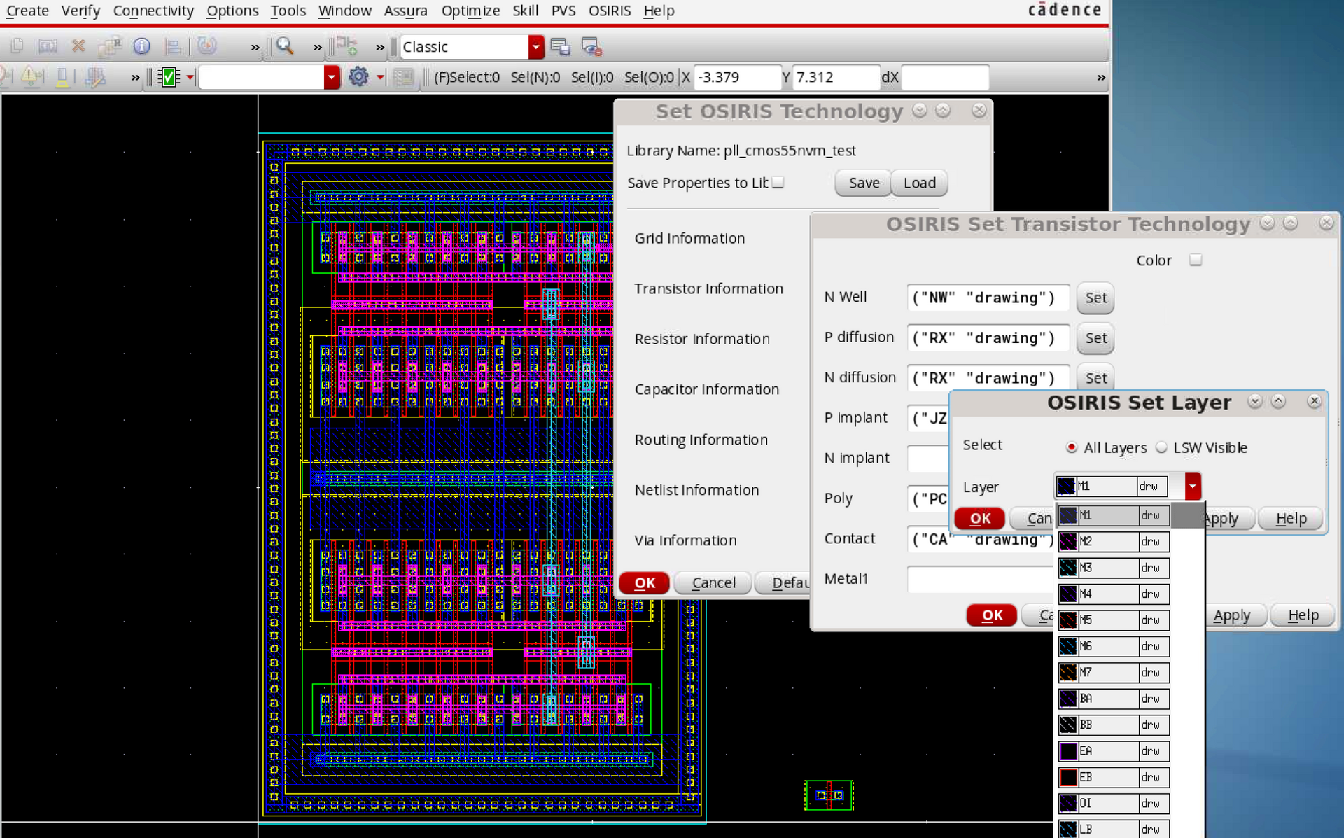This screenshot has height=838, width=1344.
Task: Click Set button for N diffusion
Action: [x=1095, y=378]
